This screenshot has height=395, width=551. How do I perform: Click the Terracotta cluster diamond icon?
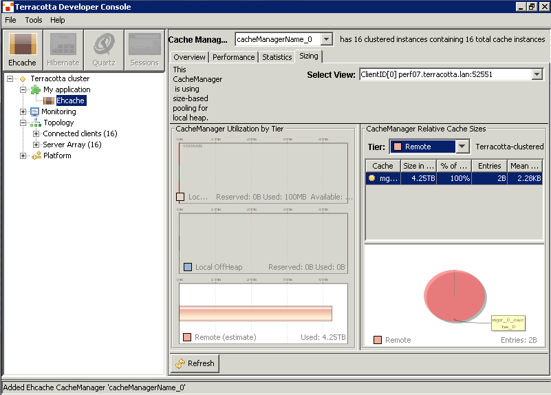coord(23,78)
